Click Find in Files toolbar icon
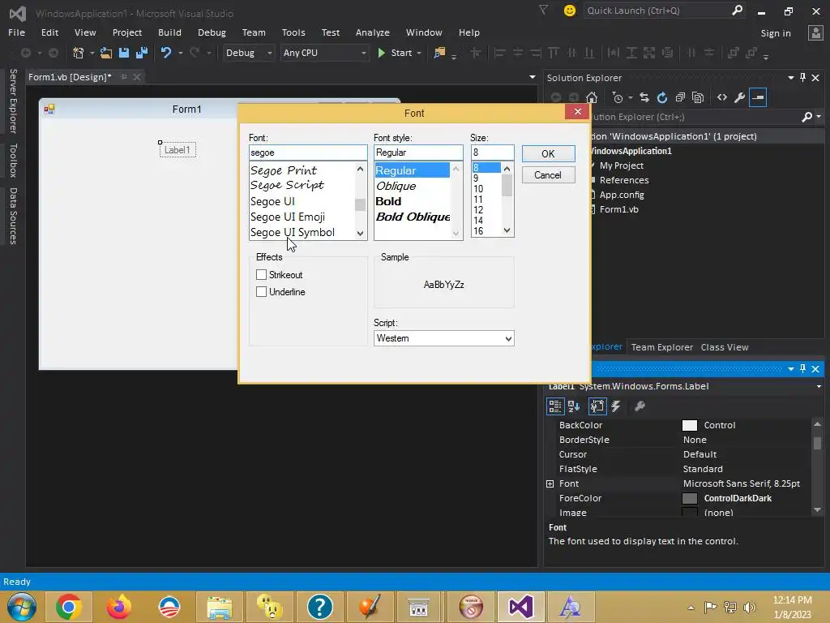This screenshot has height=623, width=830. coord(439,53)
